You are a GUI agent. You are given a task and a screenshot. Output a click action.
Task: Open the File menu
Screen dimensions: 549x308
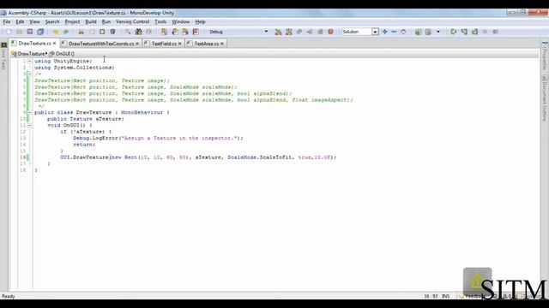tap(7, 21)
